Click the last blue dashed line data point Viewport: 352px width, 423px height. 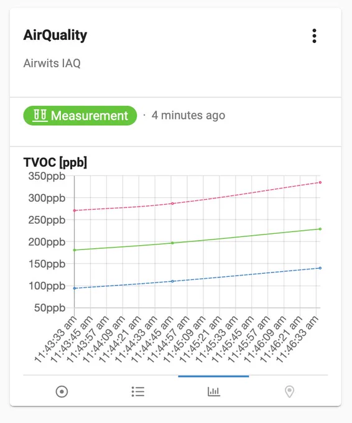[320, 268]
